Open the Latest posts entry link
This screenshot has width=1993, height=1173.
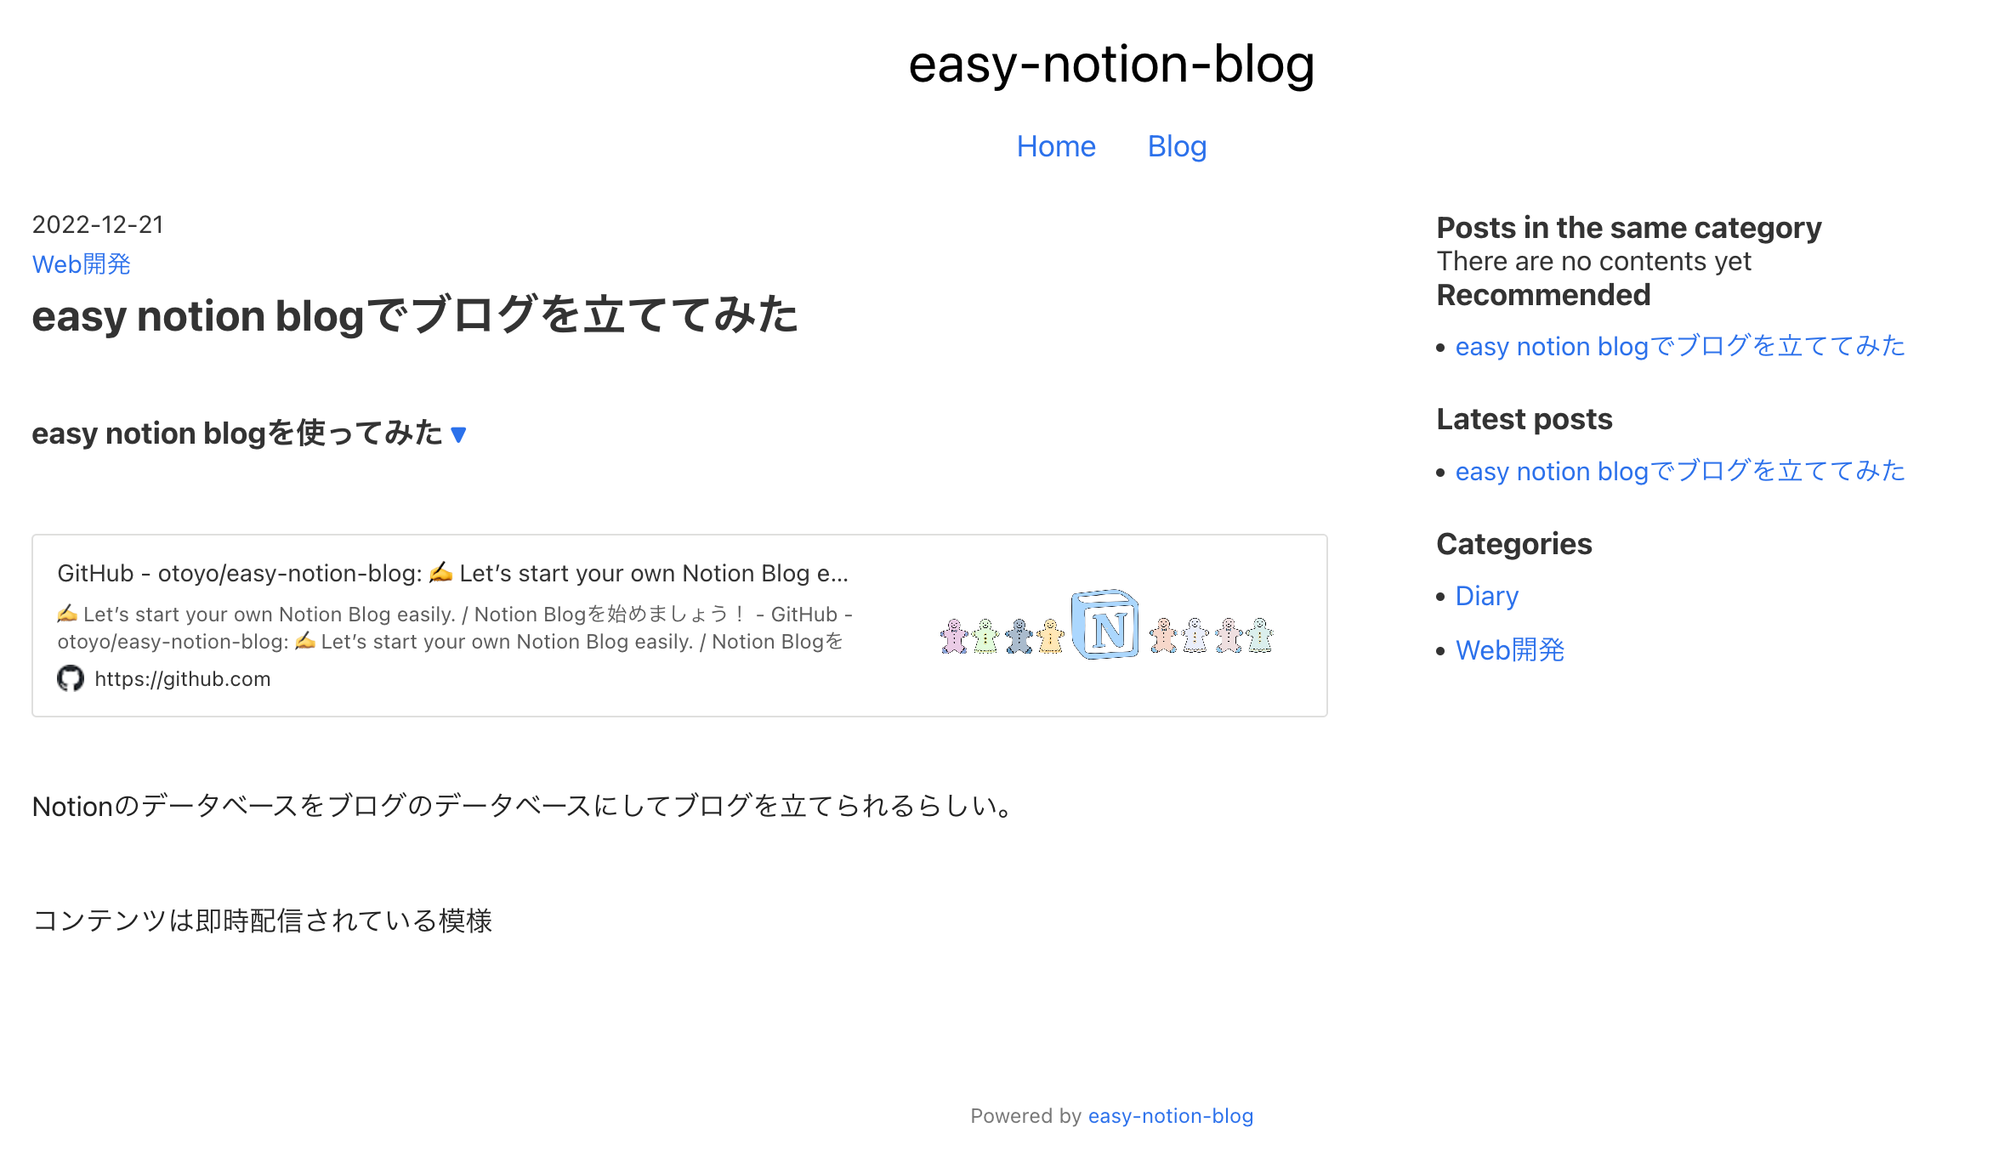(x=1680, y=471)
